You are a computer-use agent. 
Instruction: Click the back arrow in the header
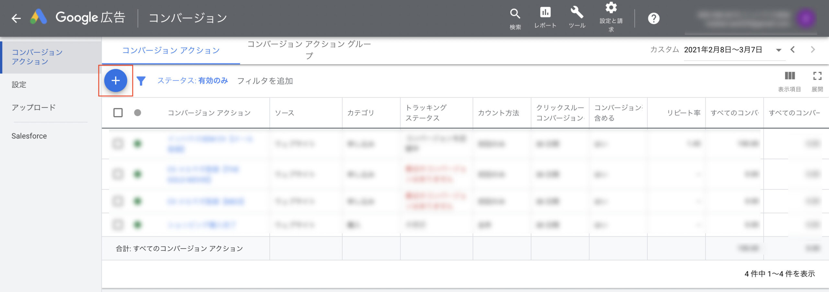pyautogui.click(x=16, y=18)
